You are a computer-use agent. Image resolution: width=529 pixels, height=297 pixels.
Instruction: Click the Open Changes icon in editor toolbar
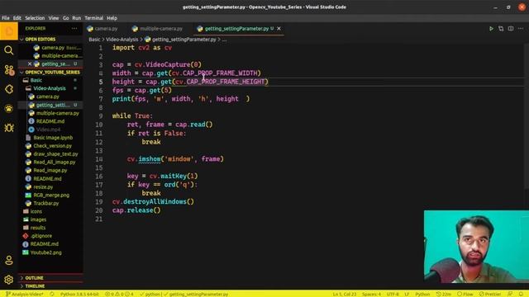501,29
